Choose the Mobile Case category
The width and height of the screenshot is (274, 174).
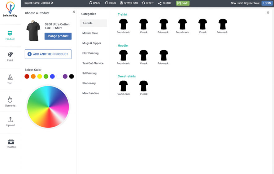pos(90,33)
